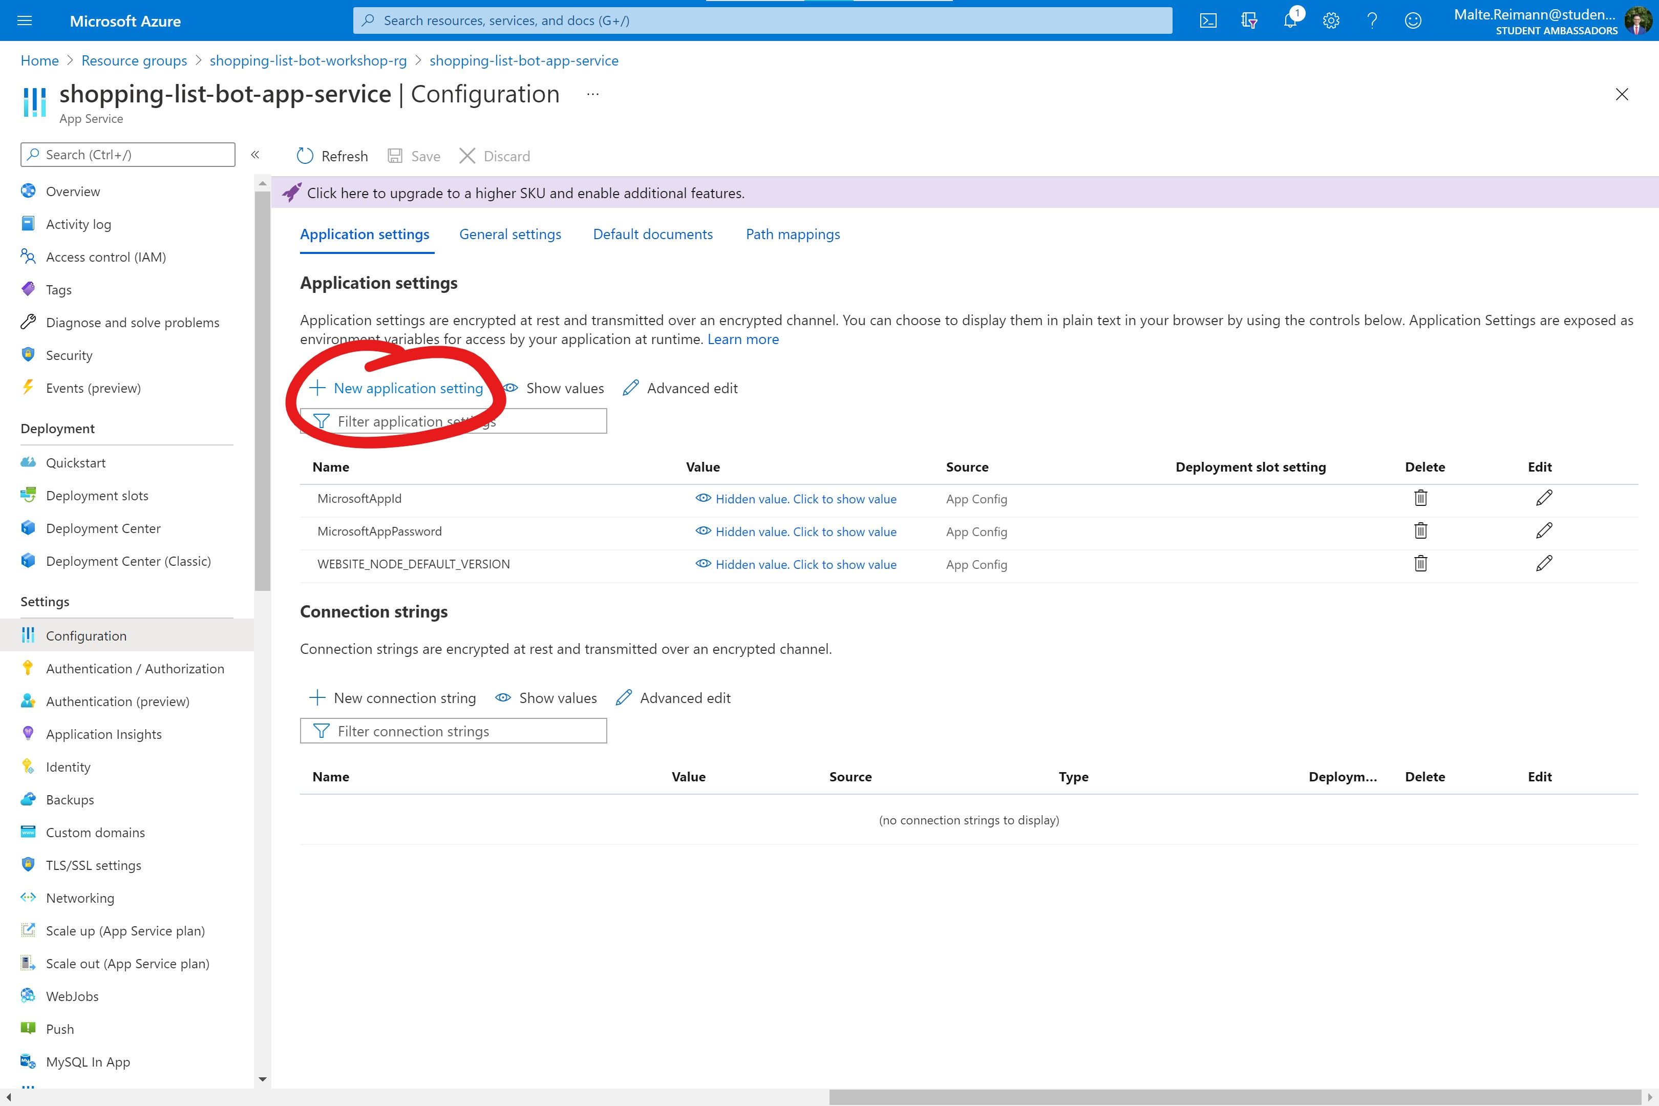Open Azure Cloud Shell icon
This screenshot has width=1659, height=1106.
pos(1208,20)
